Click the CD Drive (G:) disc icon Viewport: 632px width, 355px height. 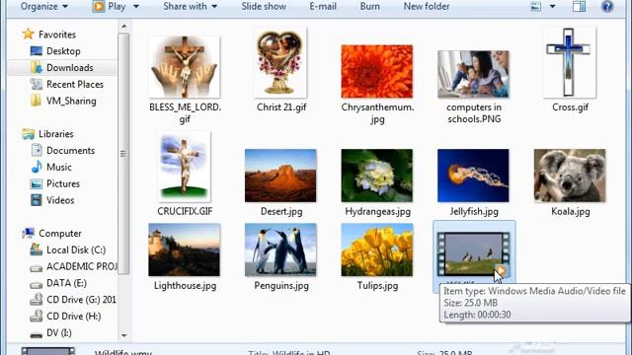(36, 300)
